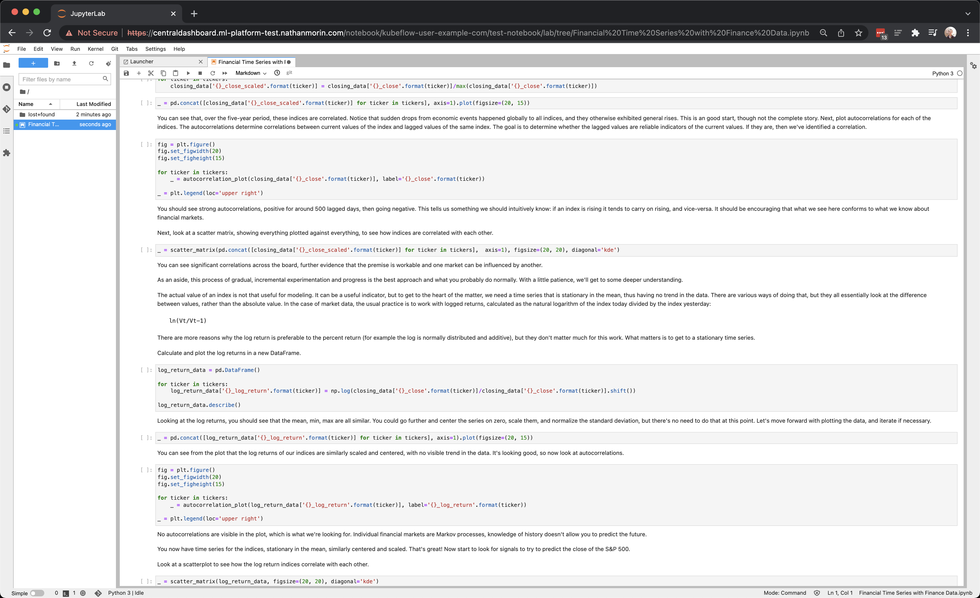Screen dimensions: 980x598
Task: Click Mode: Command in status bar
Action: (785, 593)
